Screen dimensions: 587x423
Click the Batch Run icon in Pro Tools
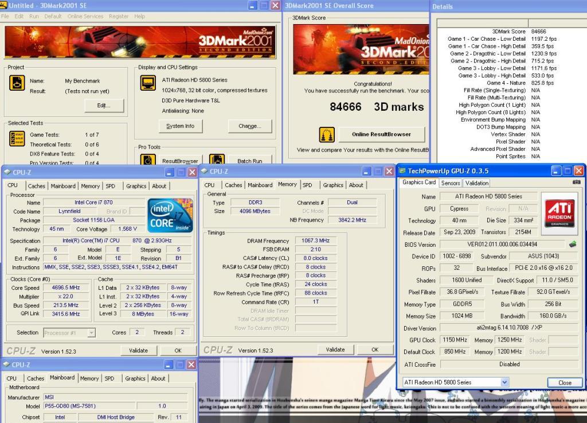[217, 160]
